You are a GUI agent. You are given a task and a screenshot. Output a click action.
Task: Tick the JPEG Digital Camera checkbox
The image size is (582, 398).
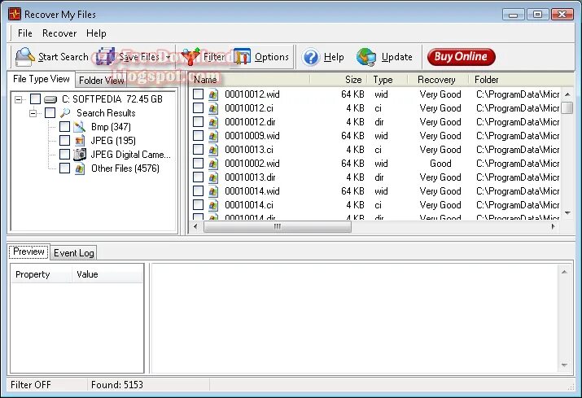click(x=64, y=154)
